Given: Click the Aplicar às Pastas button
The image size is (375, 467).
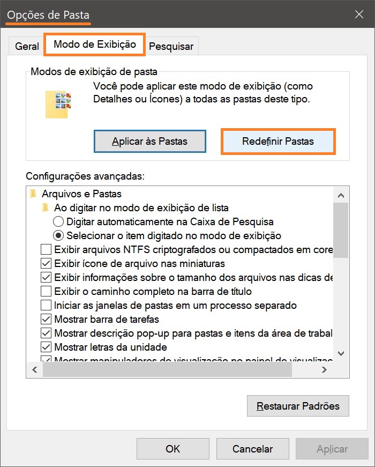Looking at the screenshot, I should (x=149, y=141).
